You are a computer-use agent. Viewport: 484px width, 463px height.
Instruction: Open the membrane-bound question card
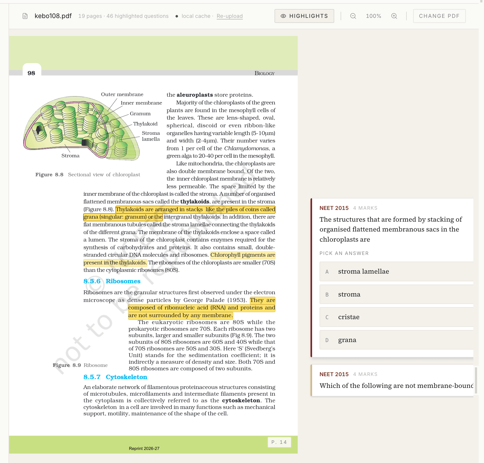[392, 380]
